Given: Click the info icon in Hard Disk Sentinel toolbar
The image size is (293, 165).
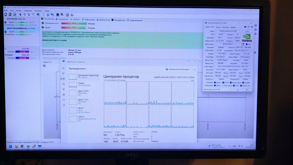Looking at the screenshot, I should point(72,15).
